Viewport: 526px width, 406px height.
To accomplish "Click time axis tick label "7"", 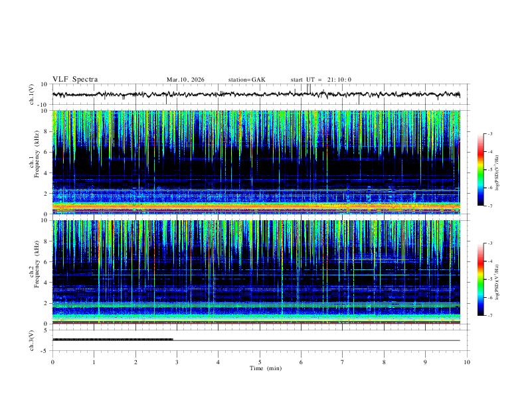I will (343, 362).
